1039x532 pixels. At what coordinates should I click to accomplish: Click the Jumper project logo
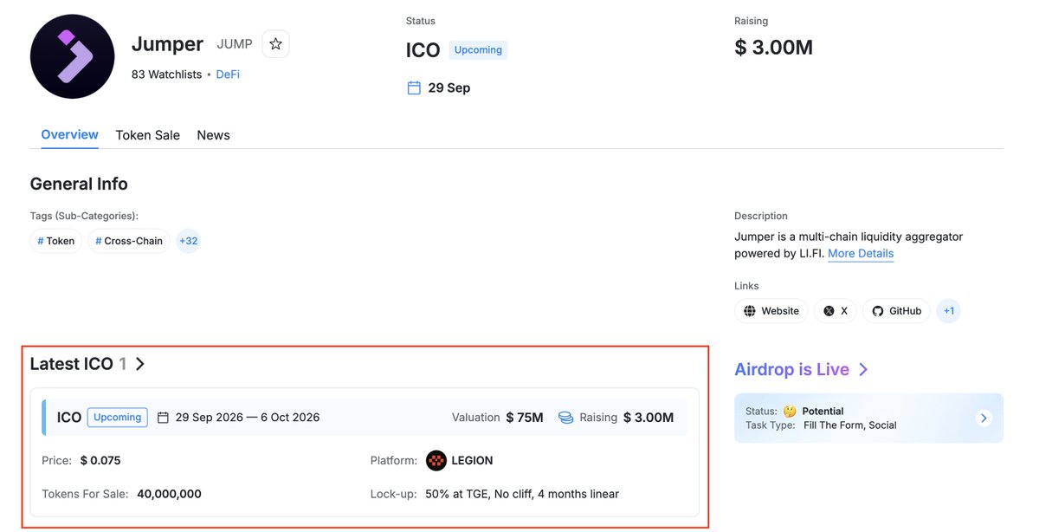(x=72, y=56)
